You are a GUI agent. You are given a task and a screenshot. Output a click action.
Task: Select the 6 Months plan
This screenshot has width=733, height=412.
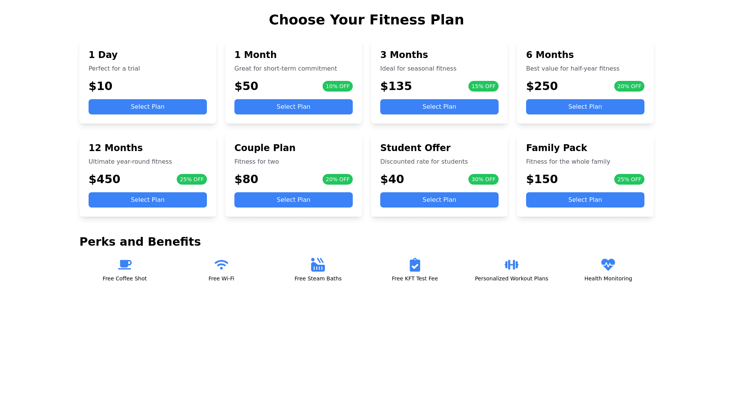[x=585, y=107]
